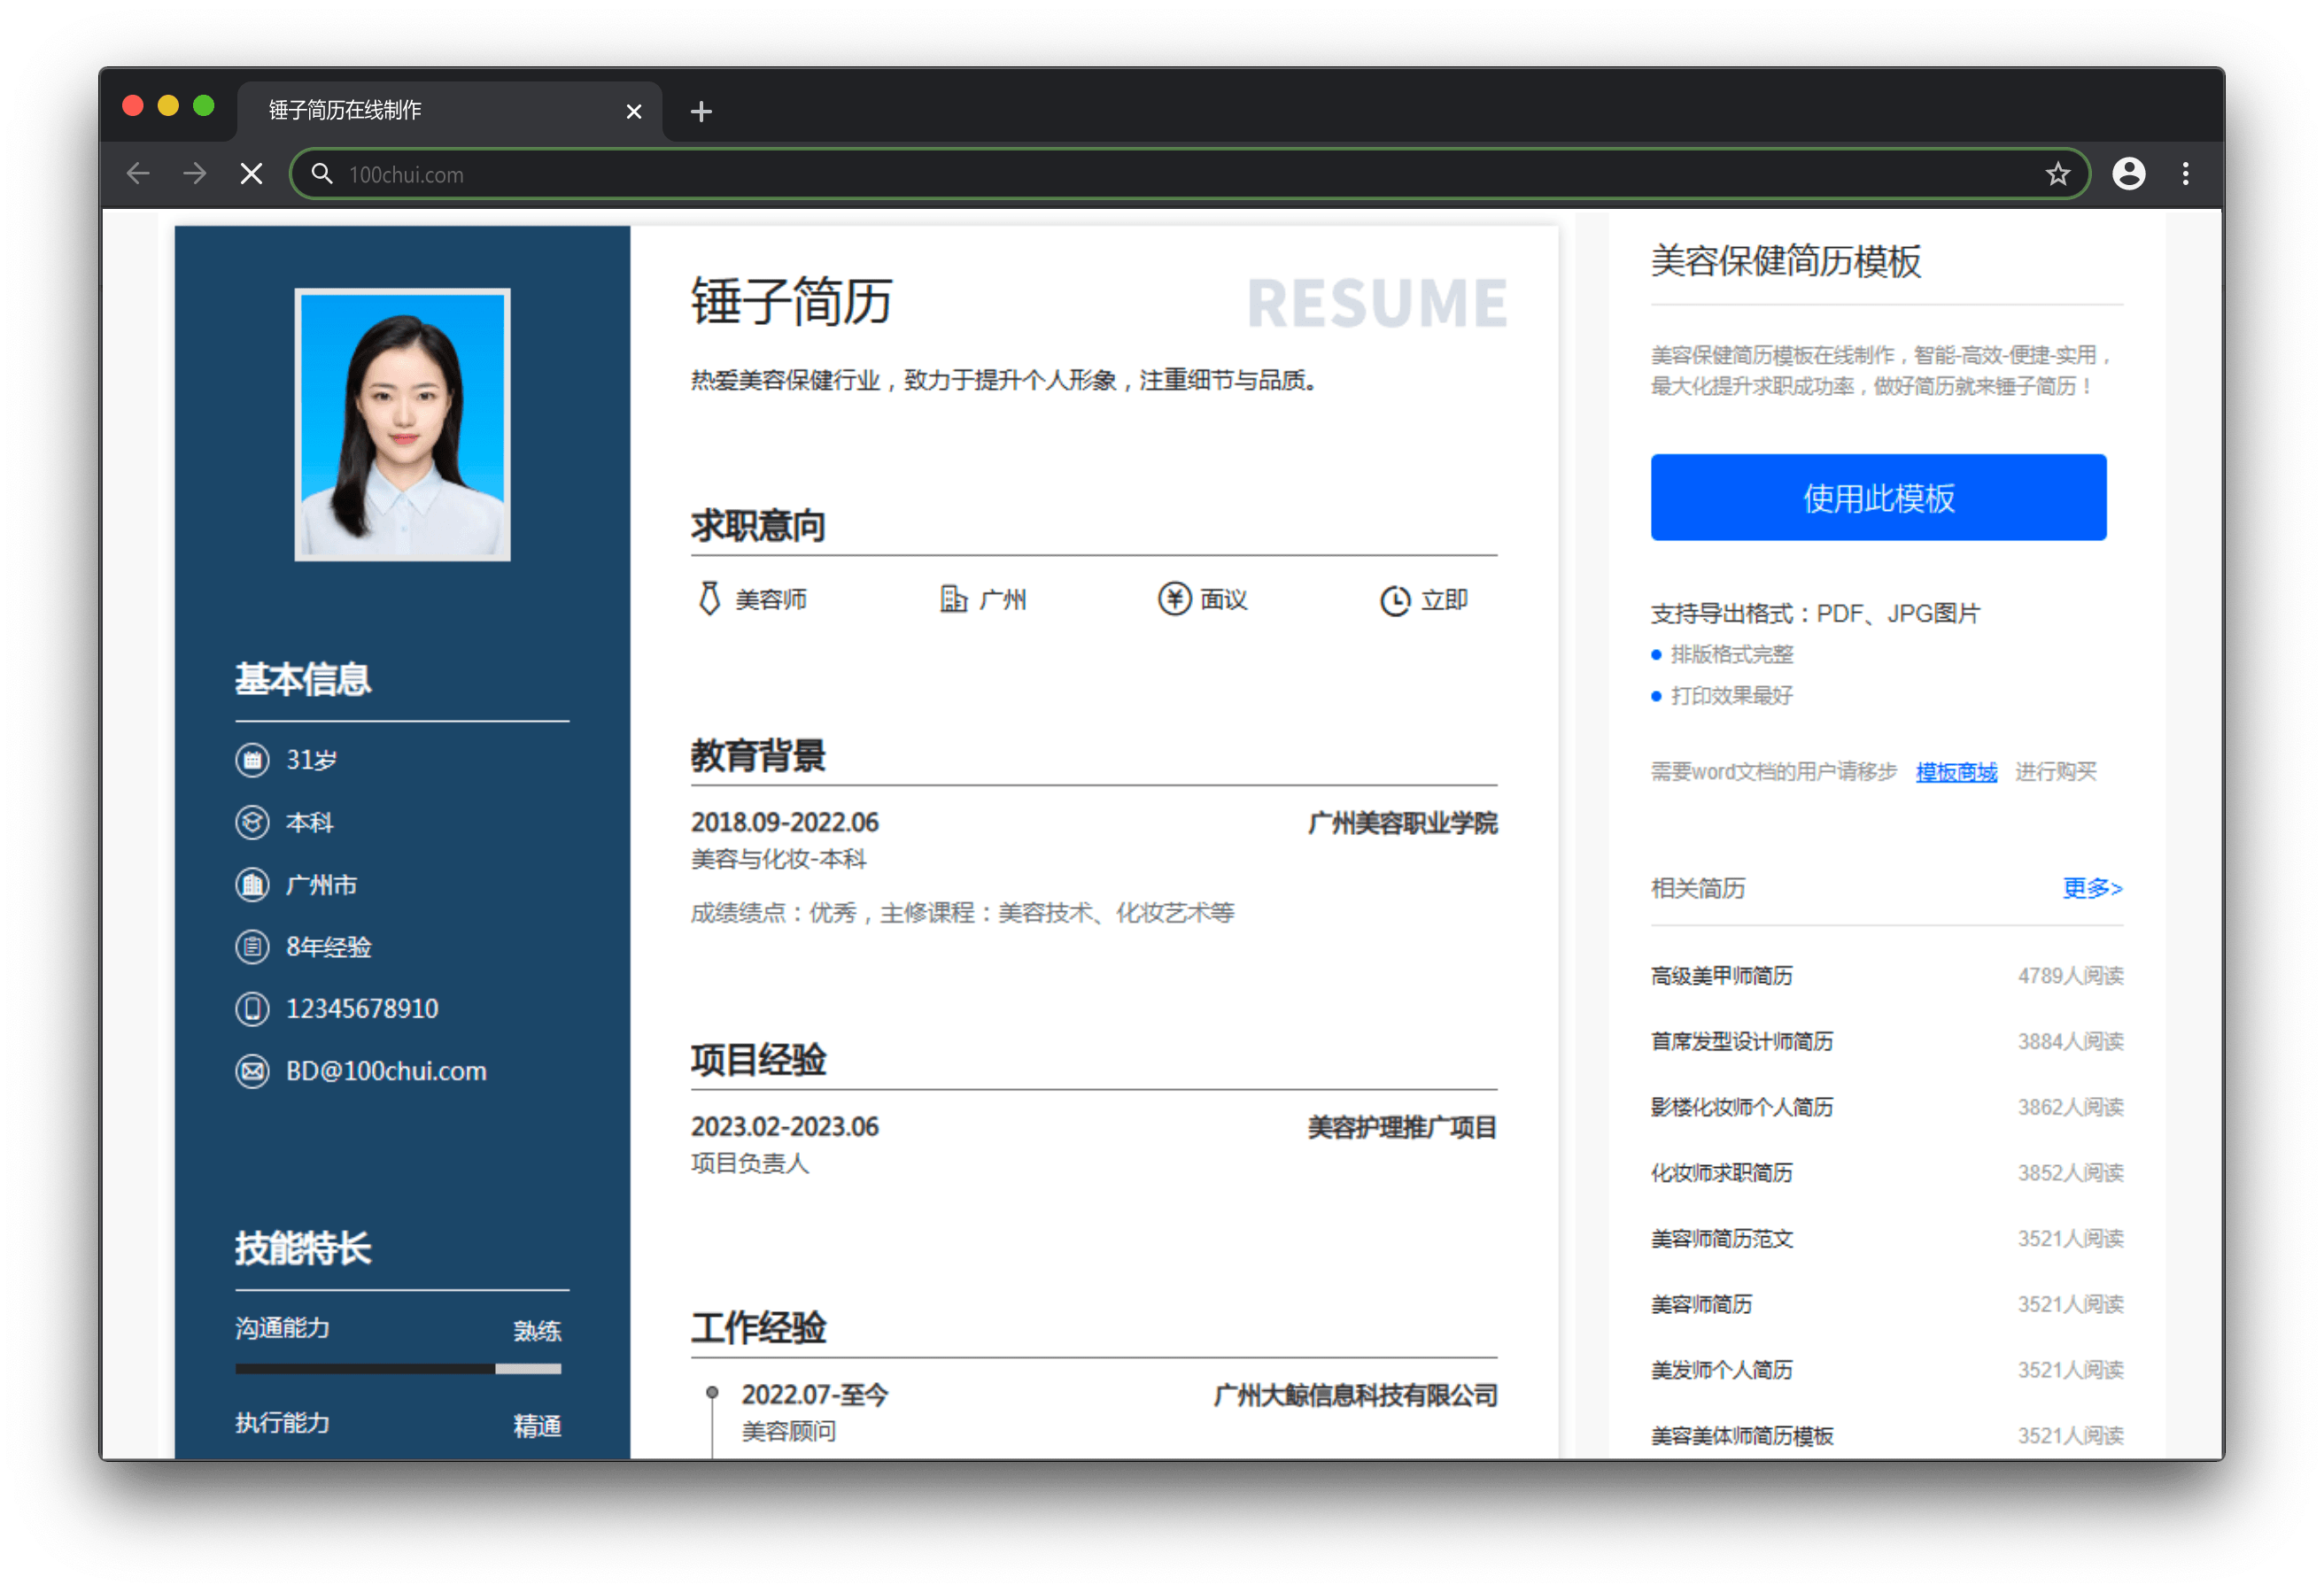Image resolution: width=2324 pixels, height=1592 pixels.
Task: Open the 美容美体师简历模板 link
Action: (x=1742, y=1436)
